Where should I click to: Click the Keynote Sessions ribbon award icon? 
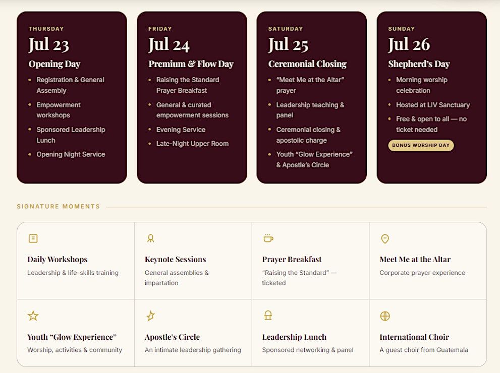(150, 238)
